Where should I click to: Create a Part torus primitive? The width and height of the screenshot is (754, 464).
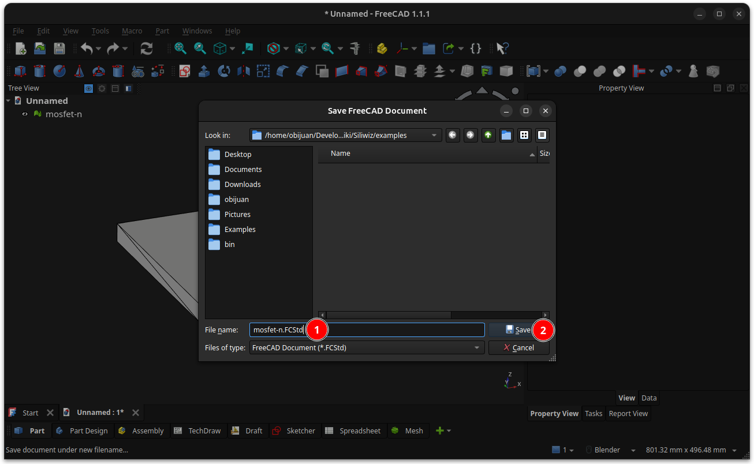pos(99,71)
